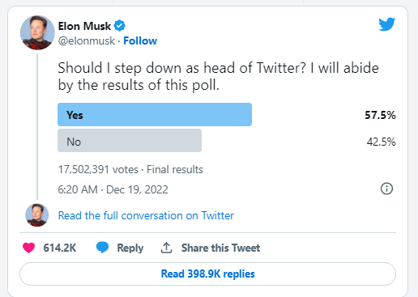Select the No poll result bar
418x297 pixels.
point(130,140)
